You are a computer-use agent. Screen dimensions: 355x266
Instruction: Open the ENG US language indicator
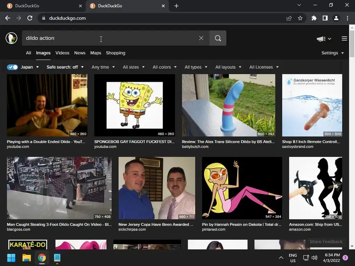coord(293,258)
